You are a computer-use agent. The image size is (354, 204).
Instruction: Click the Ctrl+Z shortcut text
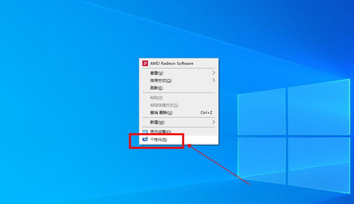pos(206,112)
